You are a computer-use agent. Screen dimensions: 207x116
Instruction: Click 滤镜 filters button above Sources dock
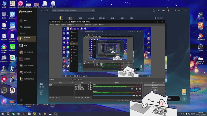point(80,80)
